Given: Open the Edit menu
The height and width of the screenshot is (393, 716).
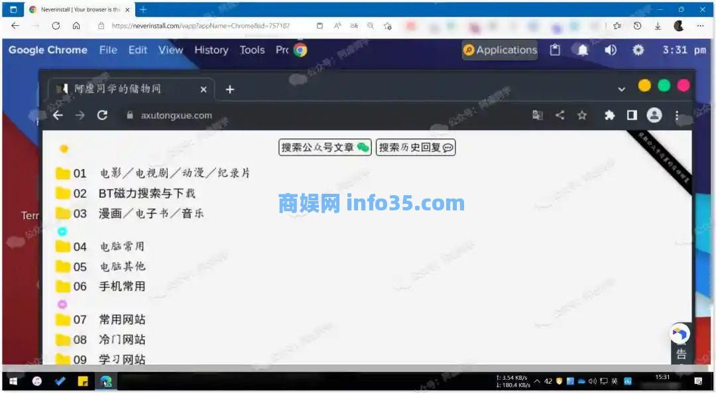Looking at the screenshot, I should (x=138, y=50).
